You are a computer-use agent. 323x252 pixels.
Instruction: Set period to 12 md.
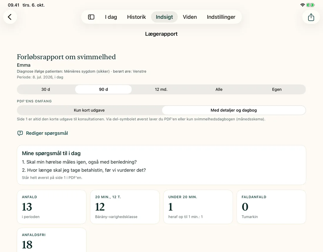click(x=161, y=89)
